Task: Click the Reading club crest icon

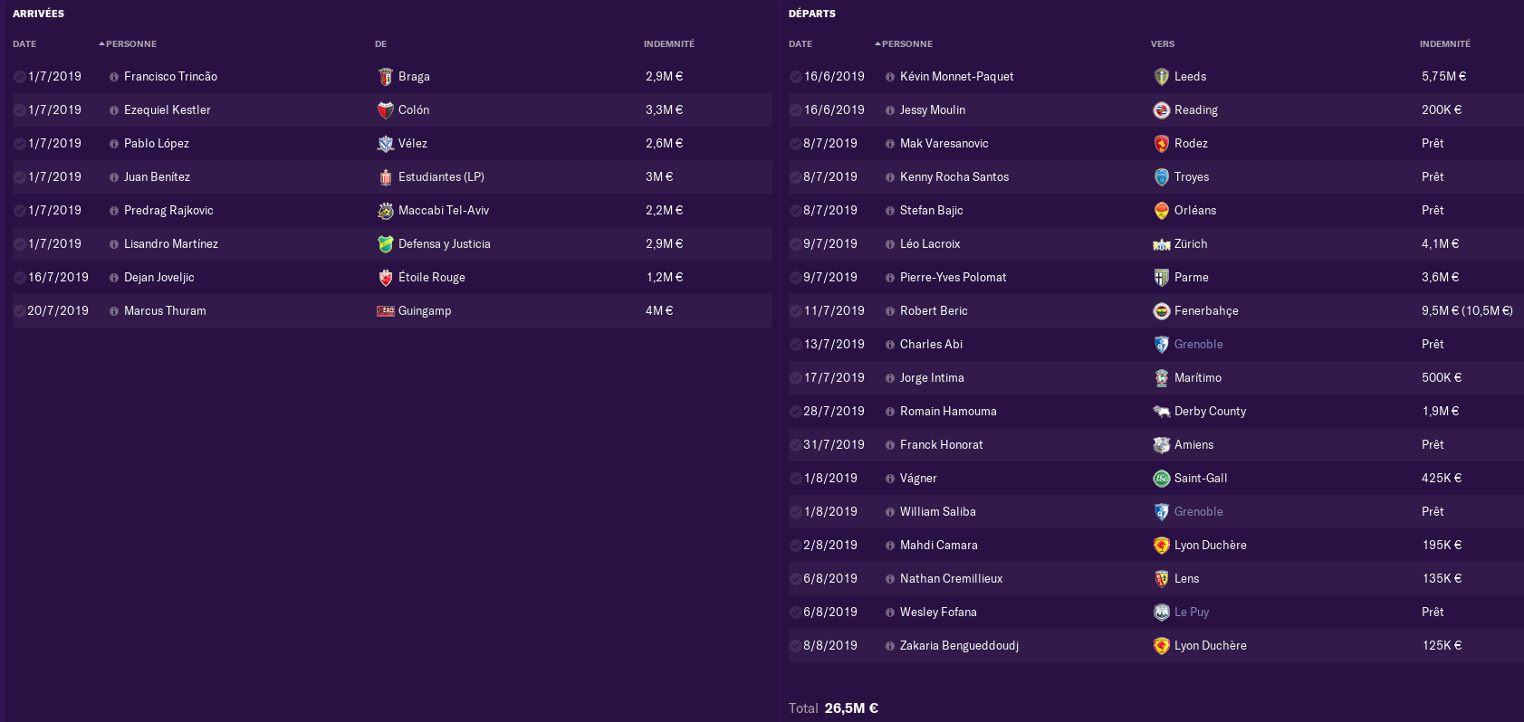Action: click(x=1162, y=110)
